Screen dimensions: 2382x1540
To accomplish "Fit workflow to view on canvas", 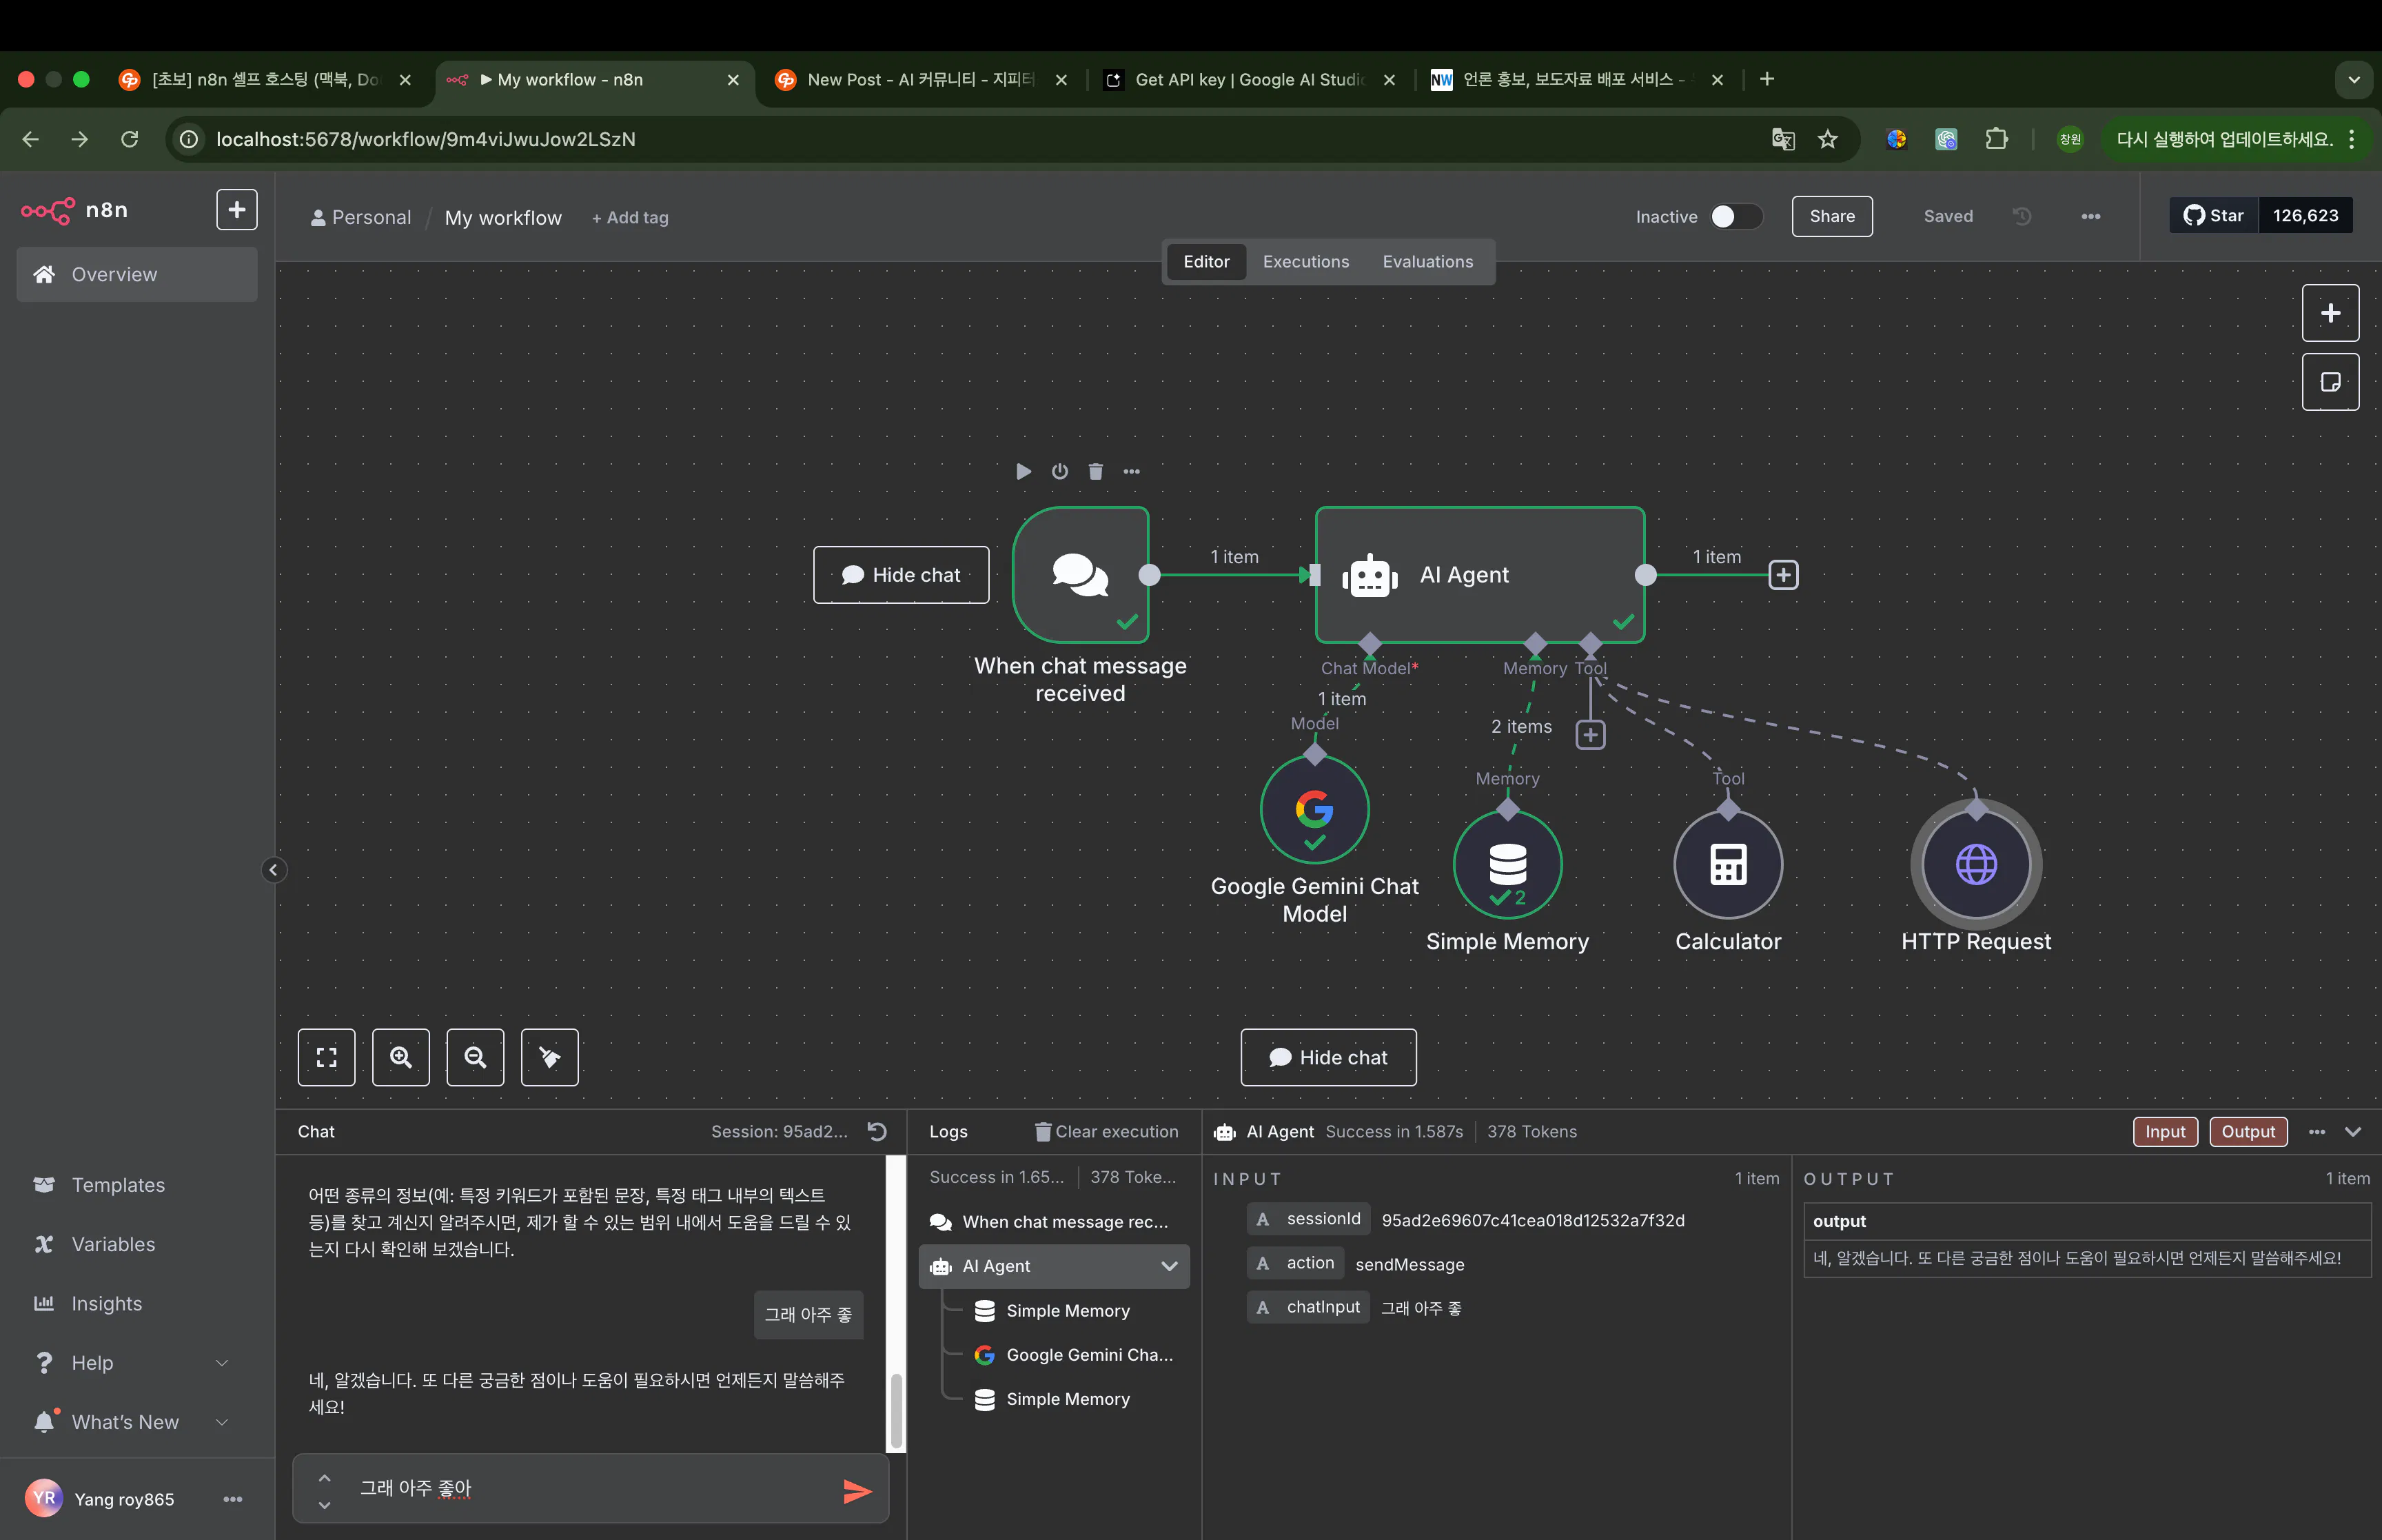I will coord(327,1057).
